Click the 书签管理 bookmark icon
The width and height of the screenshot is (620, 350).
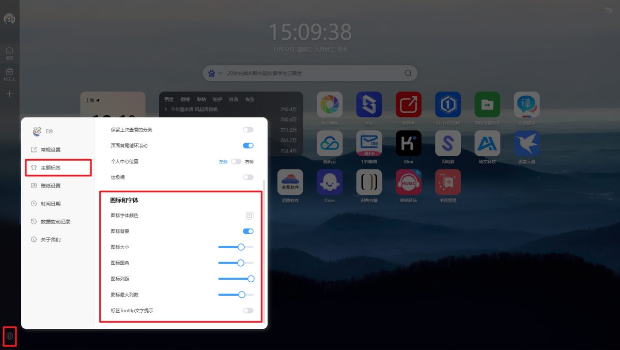(x=448, y=182)
